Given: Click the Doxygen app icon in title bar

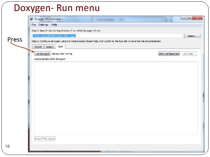Looking at the screenshot, I should coord(32,19).
